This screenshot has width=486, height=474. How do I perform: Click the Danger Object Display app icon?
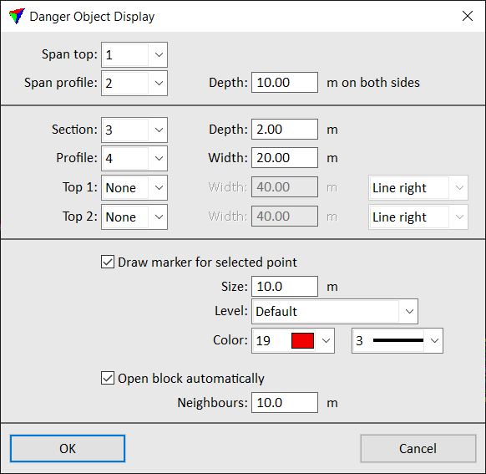[x=17, y=16]
